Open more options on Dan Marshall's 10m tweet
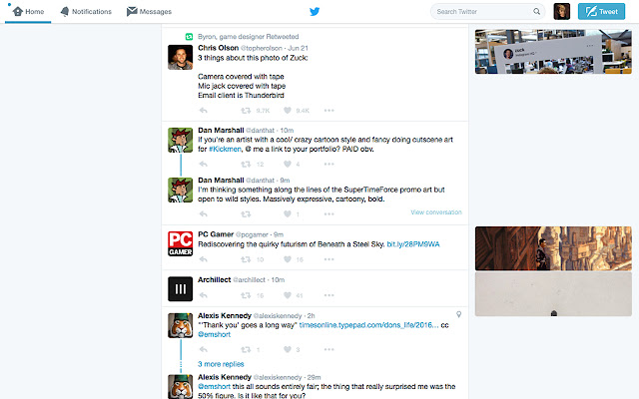The width and height of the screenshot is (639, 399). coord(329,164)
